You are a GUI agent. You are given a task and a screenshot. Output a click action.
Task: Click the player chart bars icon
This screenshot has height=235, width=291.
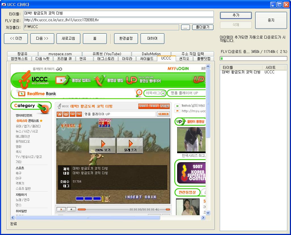pyautogui.click(x=60, y=114)
